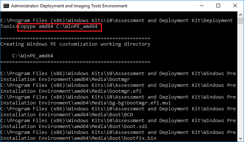Click the lower row of equals signs
This screenshot has height=142, width=244.
coord(75,62)
